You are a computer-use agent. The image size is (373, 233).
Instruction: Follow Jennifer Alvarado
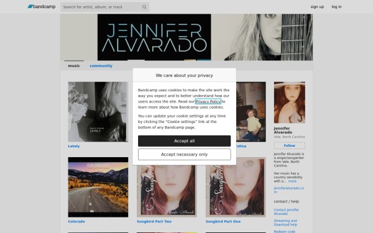(x=290, y=145)
